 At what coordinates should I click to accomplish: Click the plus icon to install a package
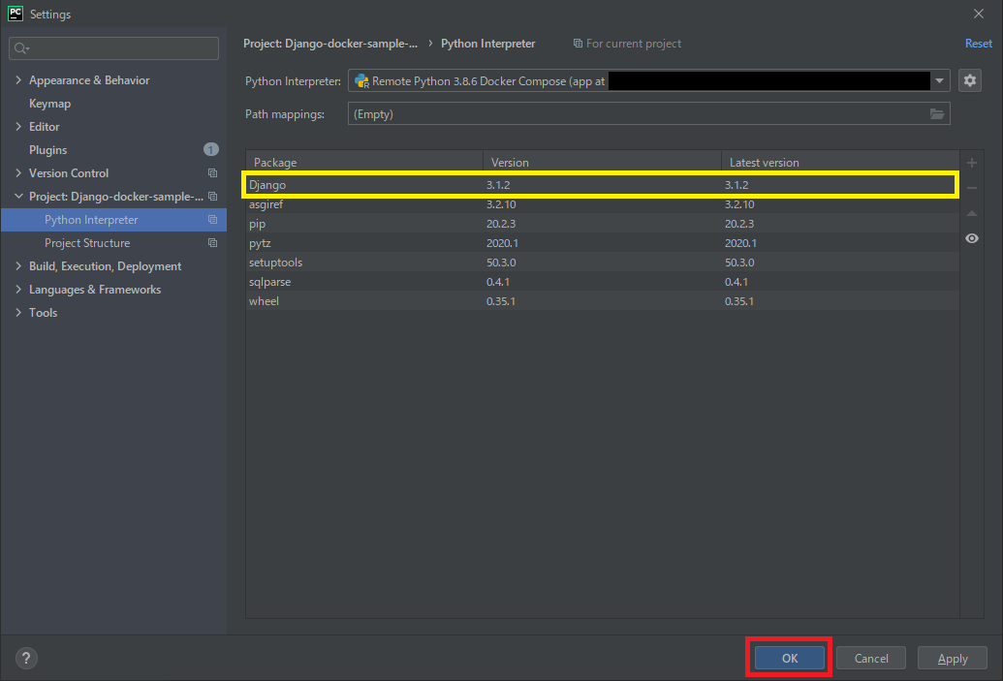pyautogui.click(x=972, y=163)
